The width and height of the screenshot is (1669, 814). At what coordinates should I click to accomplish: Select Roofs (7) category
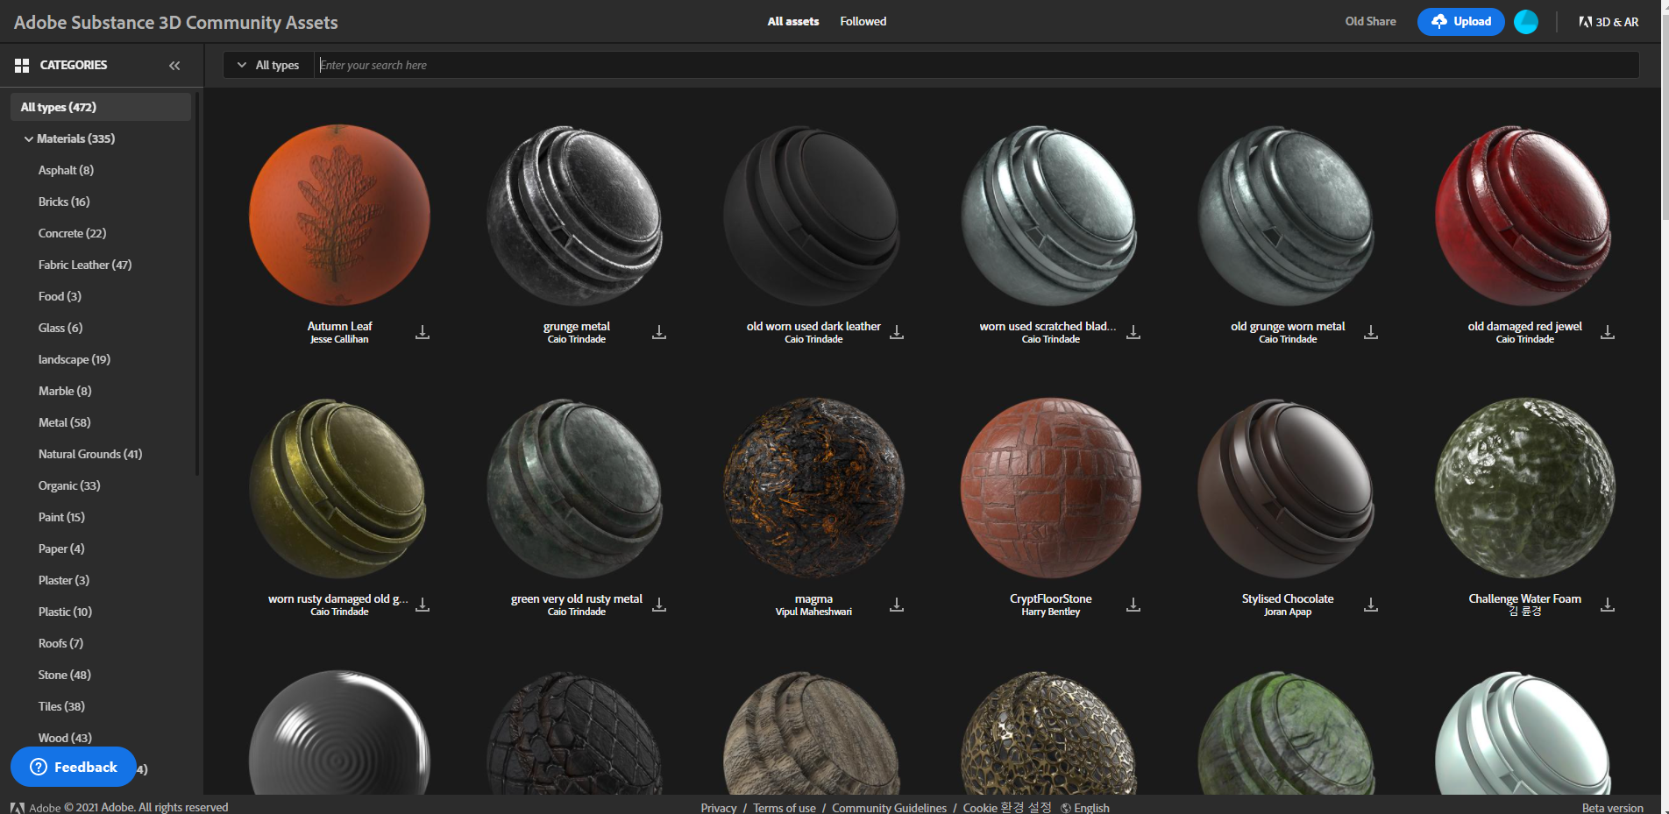60,643
